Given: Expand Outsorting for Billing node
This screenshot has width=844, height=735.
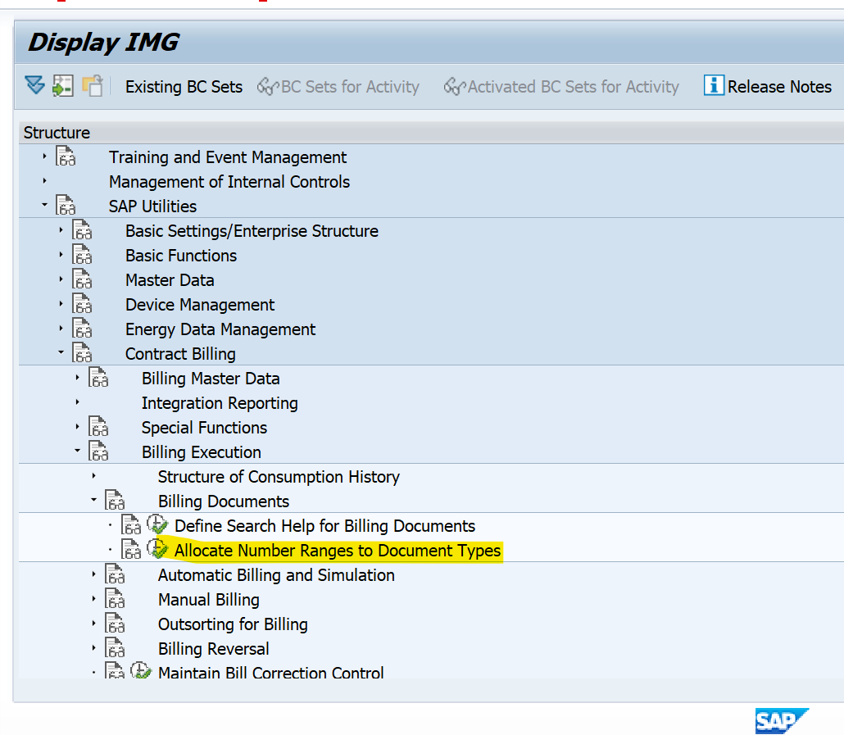Looking at the screenshot, I should tap(93, 624).
